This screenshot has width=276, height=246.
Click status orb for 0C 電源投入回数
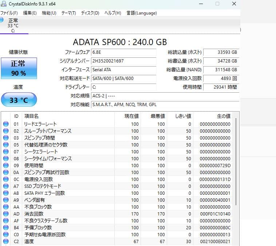6,179
